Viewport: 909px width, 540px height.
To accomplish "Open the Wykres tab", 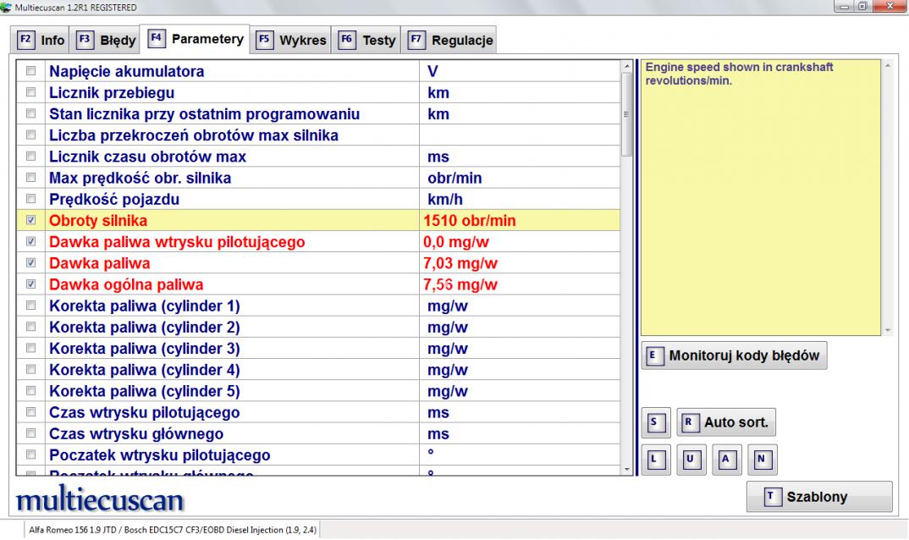I will coord(291,40).
